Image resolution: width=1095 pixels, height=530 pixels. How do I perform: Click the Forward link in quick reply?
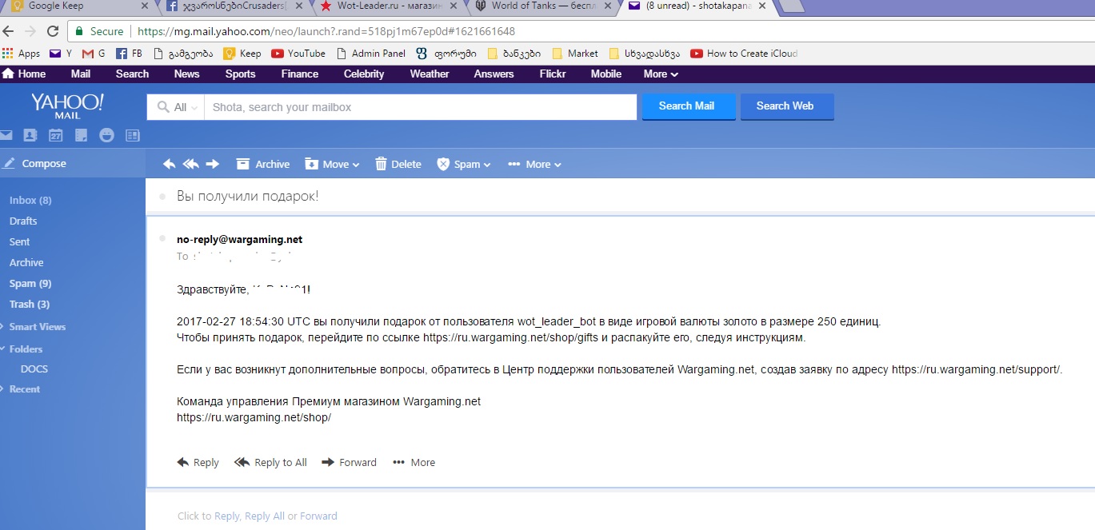(319, 516)
